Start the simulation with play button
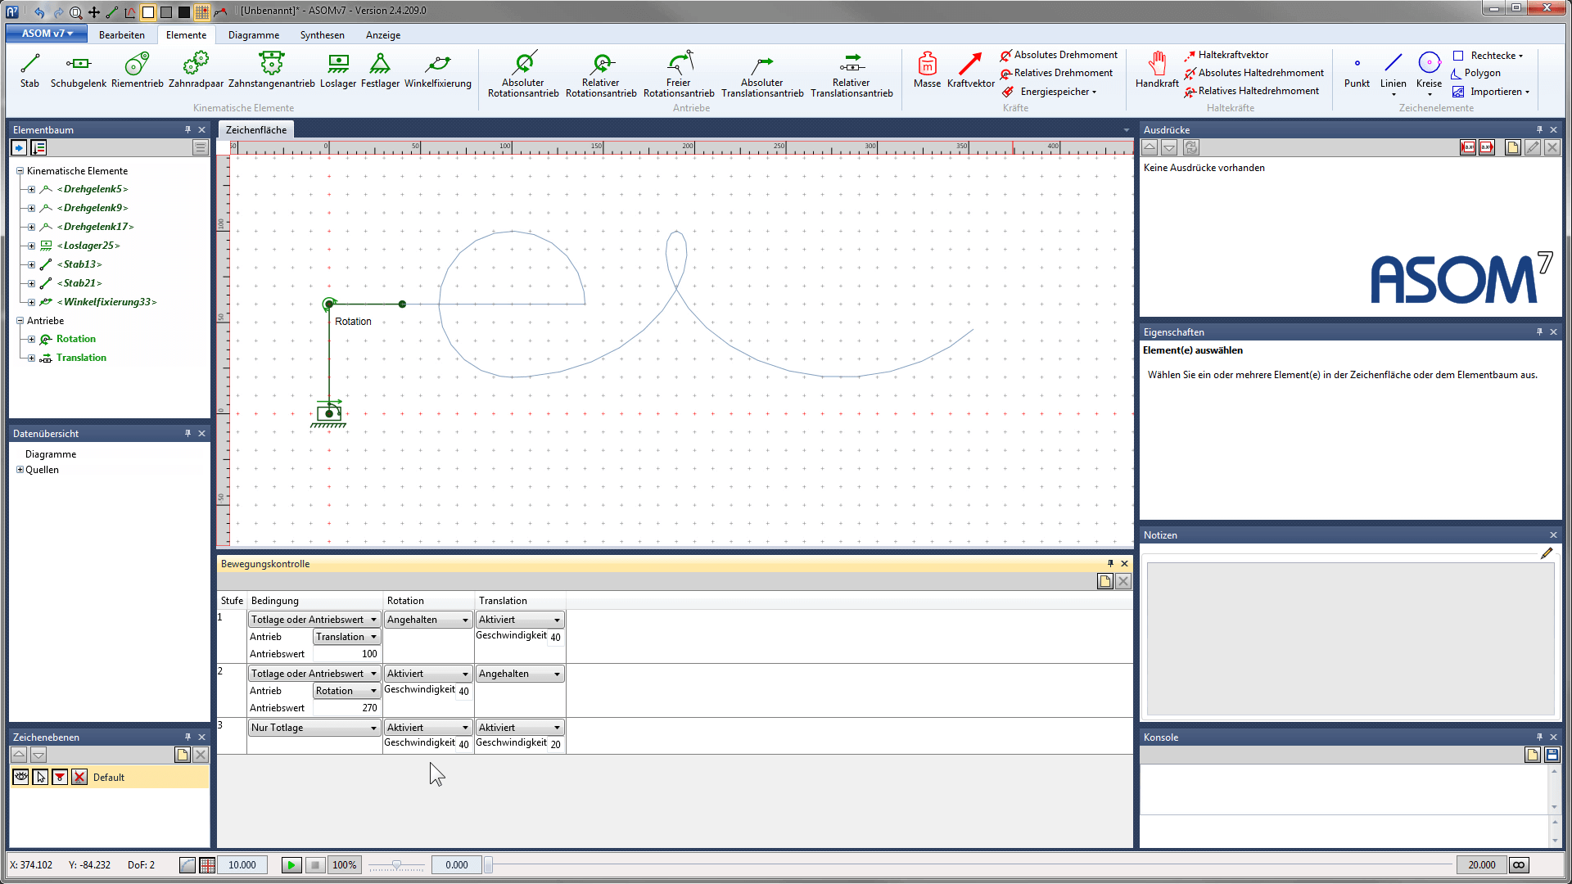Screen dimensions: 1572x884 [x=291, y=865]
